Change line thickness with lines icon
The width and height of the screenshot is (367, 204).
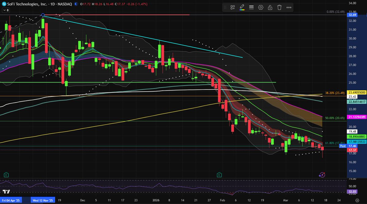point(251,7)
